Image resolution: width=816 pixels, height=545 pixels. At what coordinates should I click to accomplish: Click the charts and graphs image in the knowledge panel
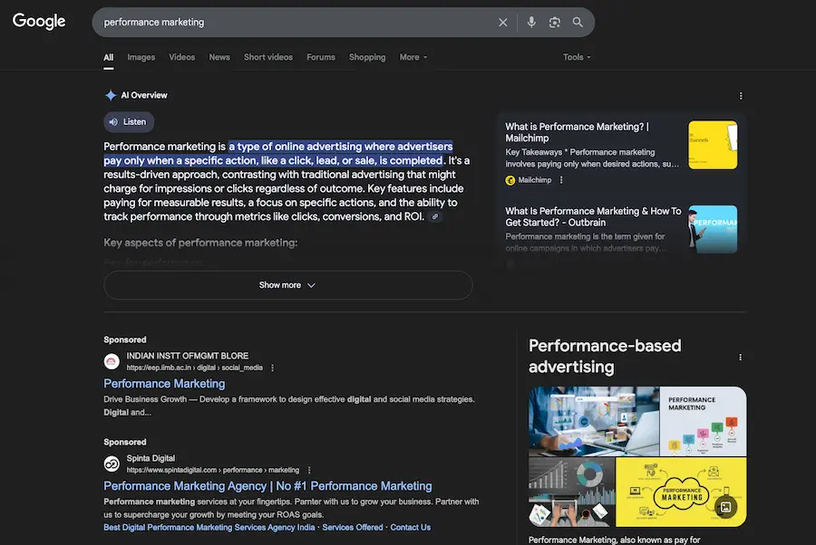571,492
